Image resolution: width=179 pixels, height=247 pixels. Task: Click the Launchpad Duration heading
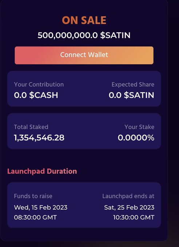(x=42, y=171)
